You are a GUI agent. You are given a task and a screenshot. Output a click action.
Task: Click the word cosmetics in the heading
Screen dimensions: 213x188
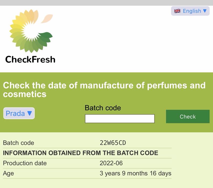pos(25,94)
